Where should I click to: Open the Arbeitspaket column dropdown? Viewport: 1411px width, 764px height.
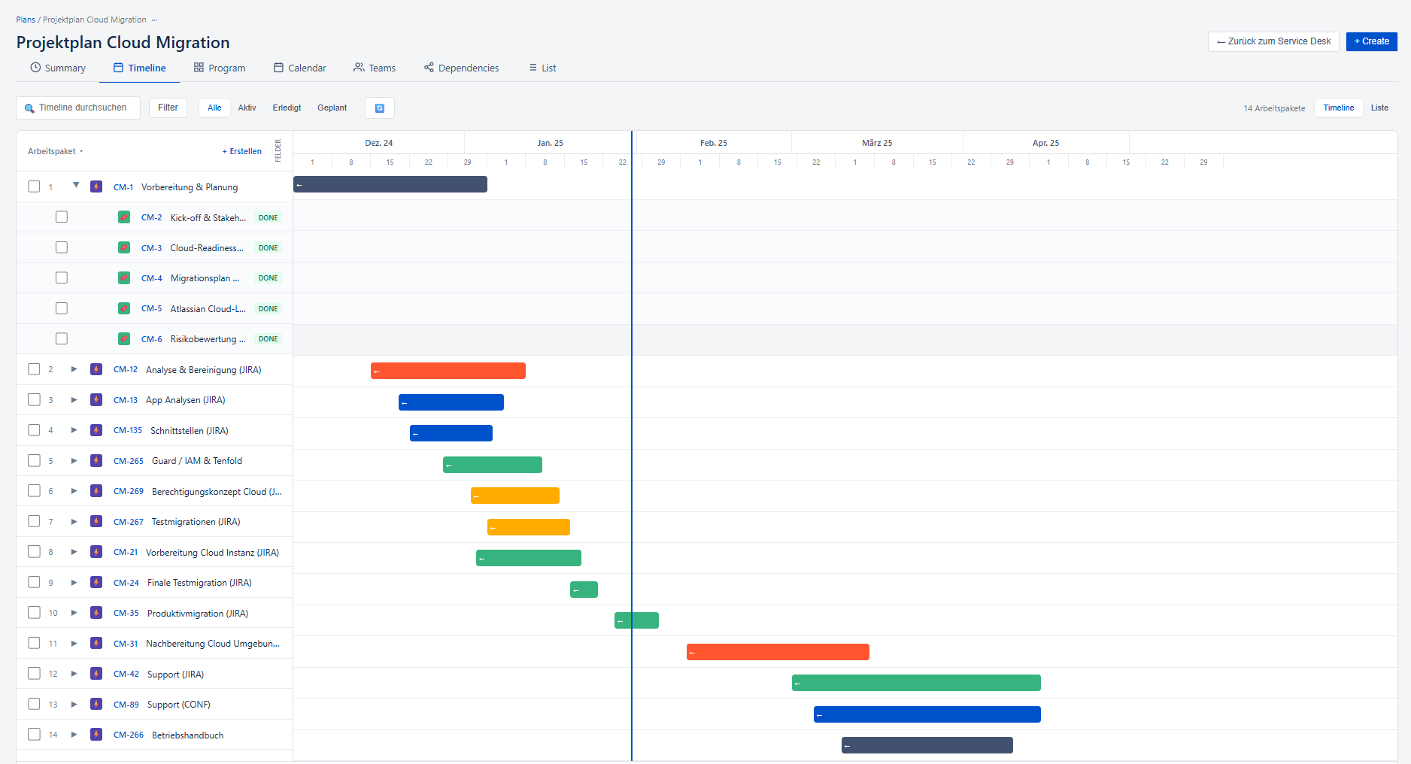click(x=56, y=151)
